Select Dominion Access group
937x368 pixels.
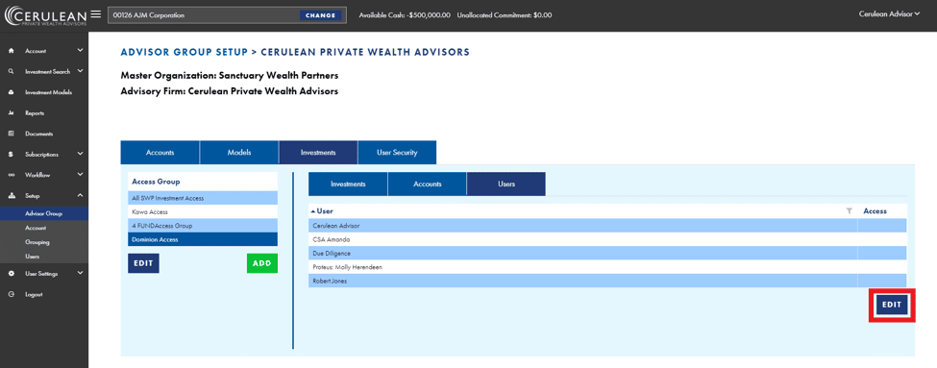tap(203, 239)
